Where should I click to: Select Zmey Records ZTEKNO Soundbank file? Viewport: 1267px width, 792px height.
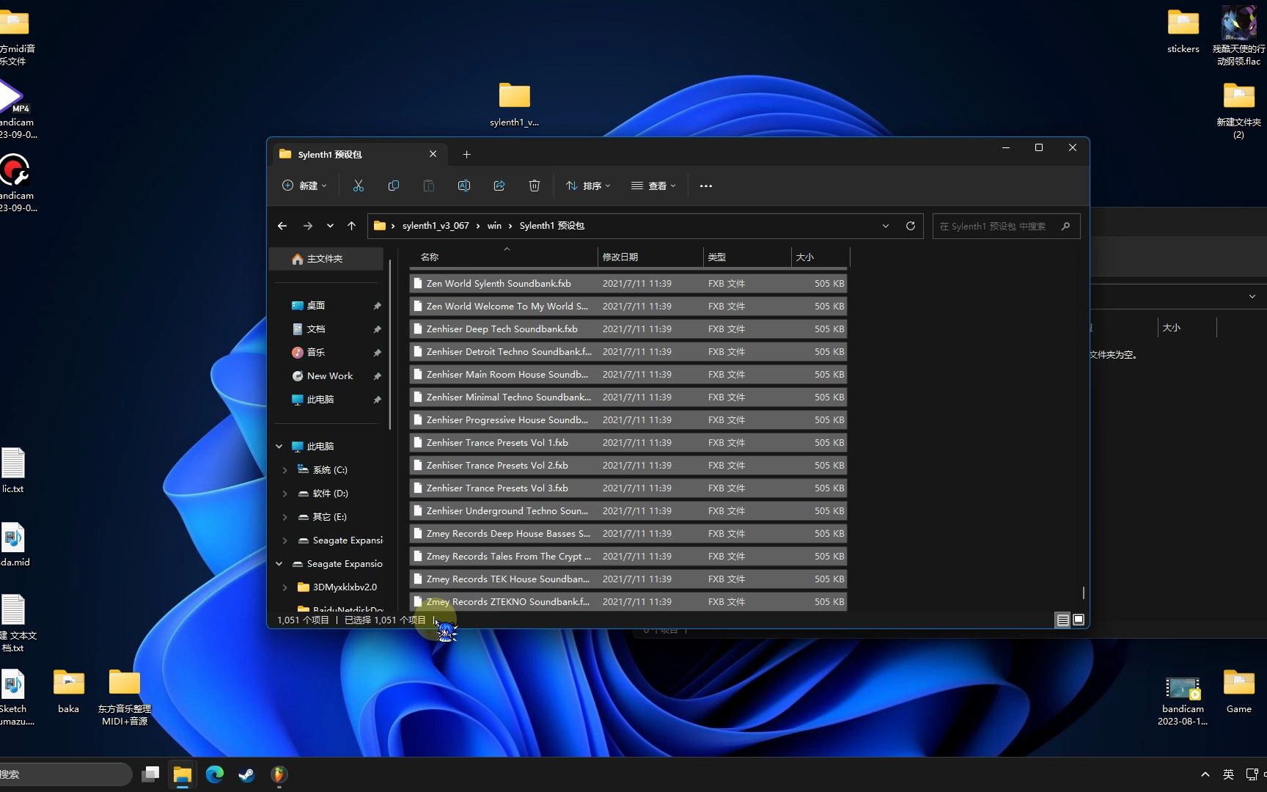(x=628, y=602)
